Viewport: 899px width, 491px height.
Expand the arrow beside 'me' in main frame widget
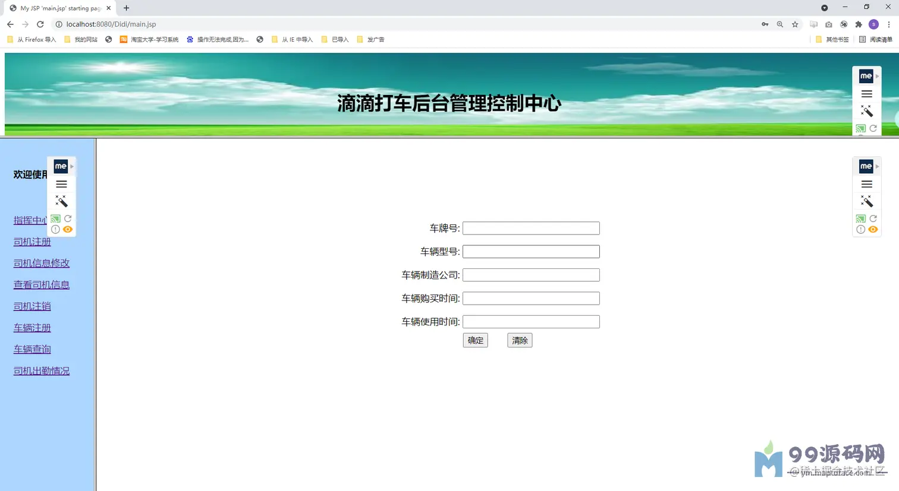coord(877,166)
